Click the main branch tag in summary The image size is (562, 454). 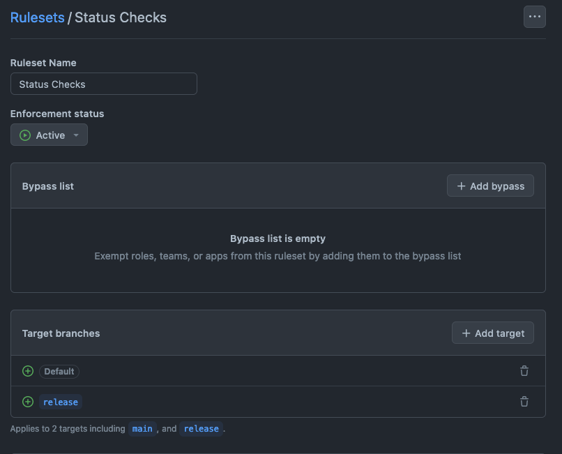click(142, 429)
